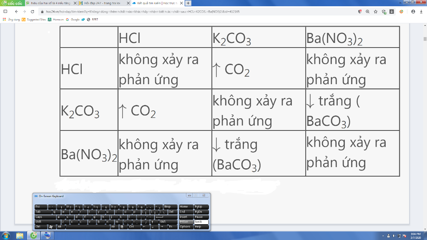The image size is (427, 240).
Task: Click Bksp key on On-Screen Keyboard
Action: tap(170, 207)
